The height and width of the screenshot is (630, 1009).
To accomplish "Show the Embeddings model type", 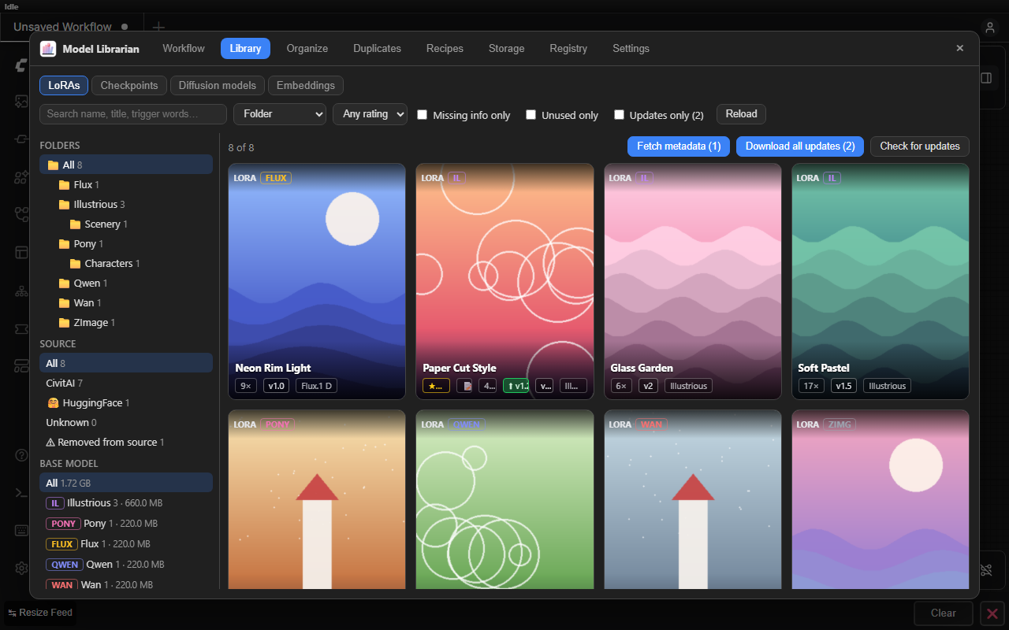I will click(x=306, y=85).
